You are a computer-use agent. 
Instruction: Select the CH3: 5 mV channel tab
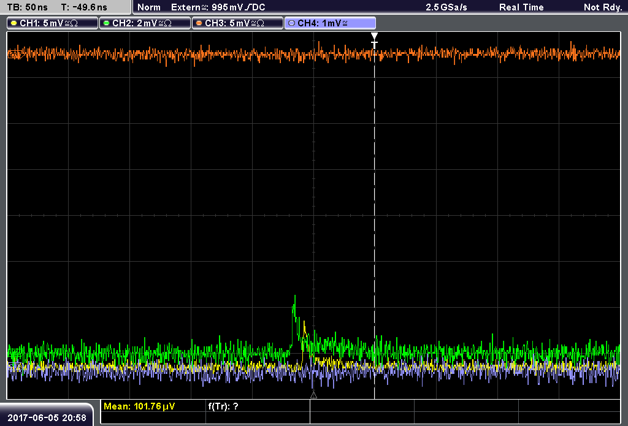pyautogui.click(x=237, y=23)
